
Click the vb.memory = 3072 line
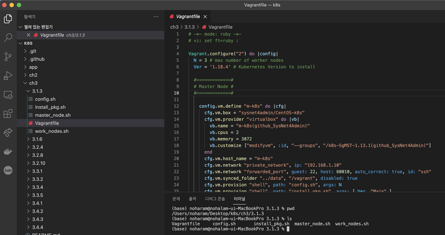(x=231, y=139)
